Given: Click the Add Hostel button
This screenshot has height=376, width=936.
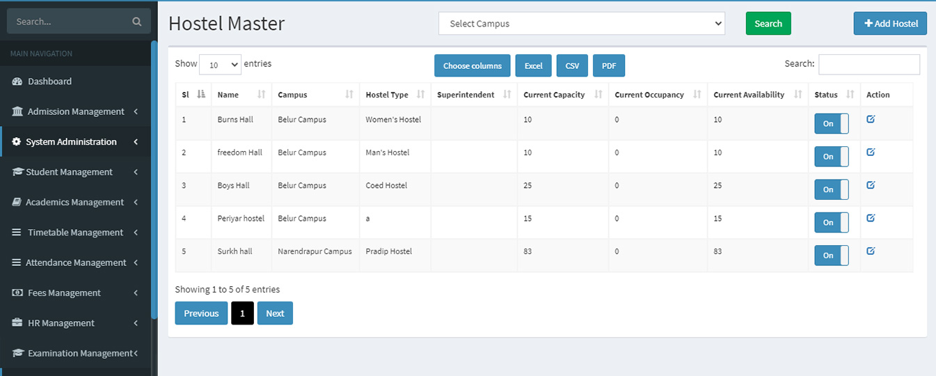Looking at the screenshot, I should coord(890,24).
